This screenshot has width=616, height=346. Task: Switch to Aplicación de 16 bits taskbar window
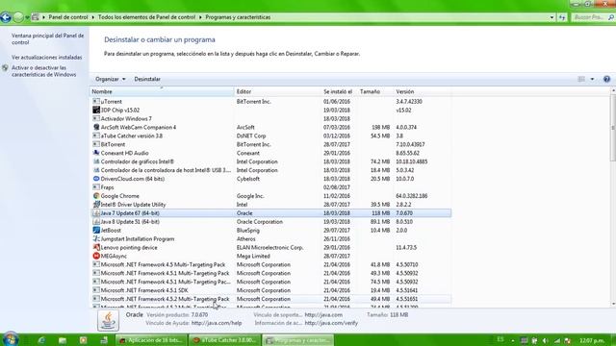pyautogui.click(x=151, y=340)
